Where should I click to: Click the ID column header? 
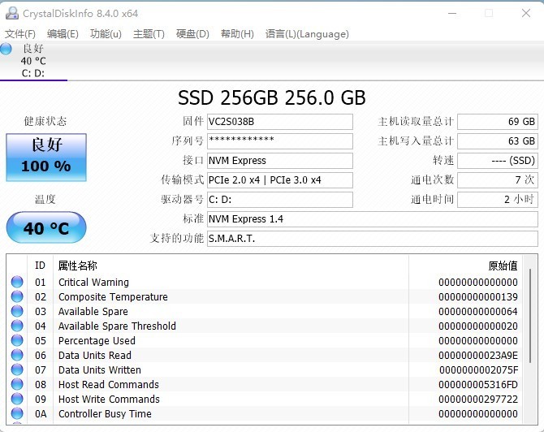(41, 266)
